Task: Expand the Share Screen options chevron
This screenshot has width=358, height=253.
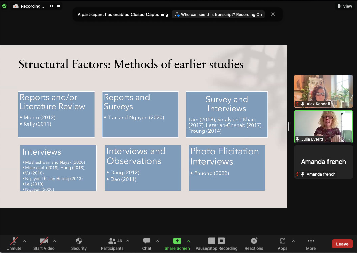Action: pos(188,241)
